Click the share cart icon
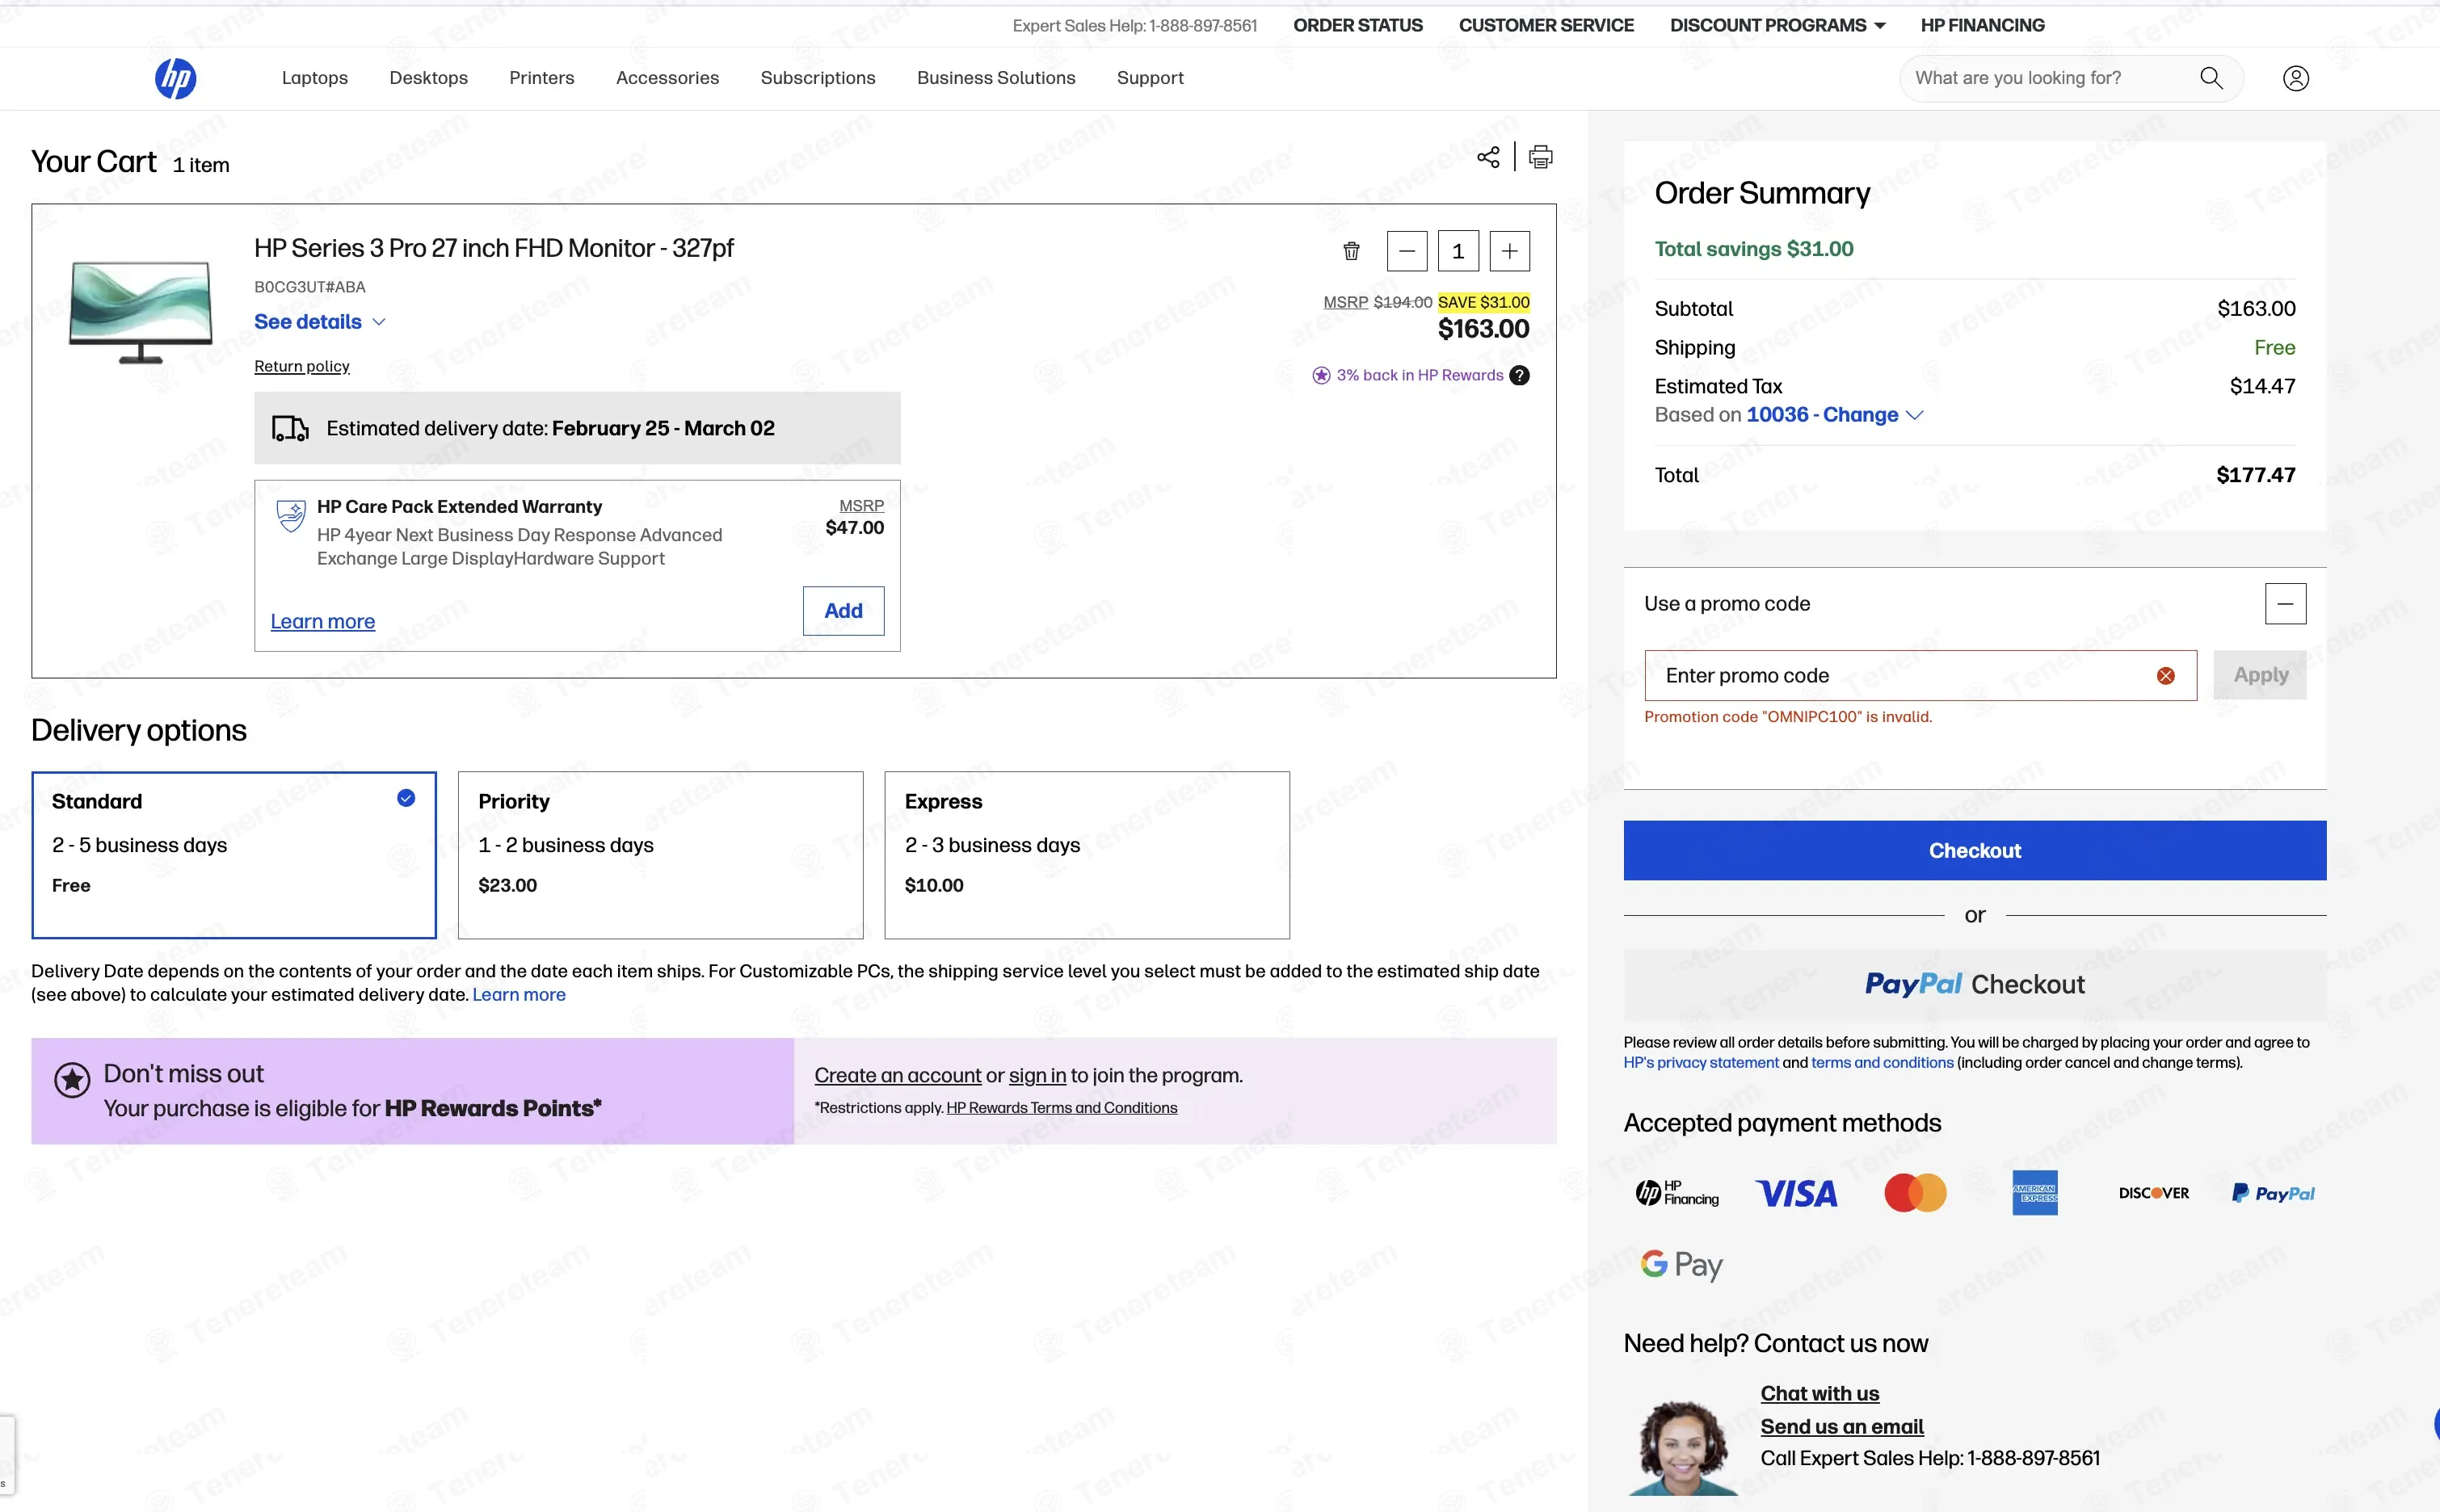Image resolution: width=2440 pixels, height=1512 pixels. 1488,157
